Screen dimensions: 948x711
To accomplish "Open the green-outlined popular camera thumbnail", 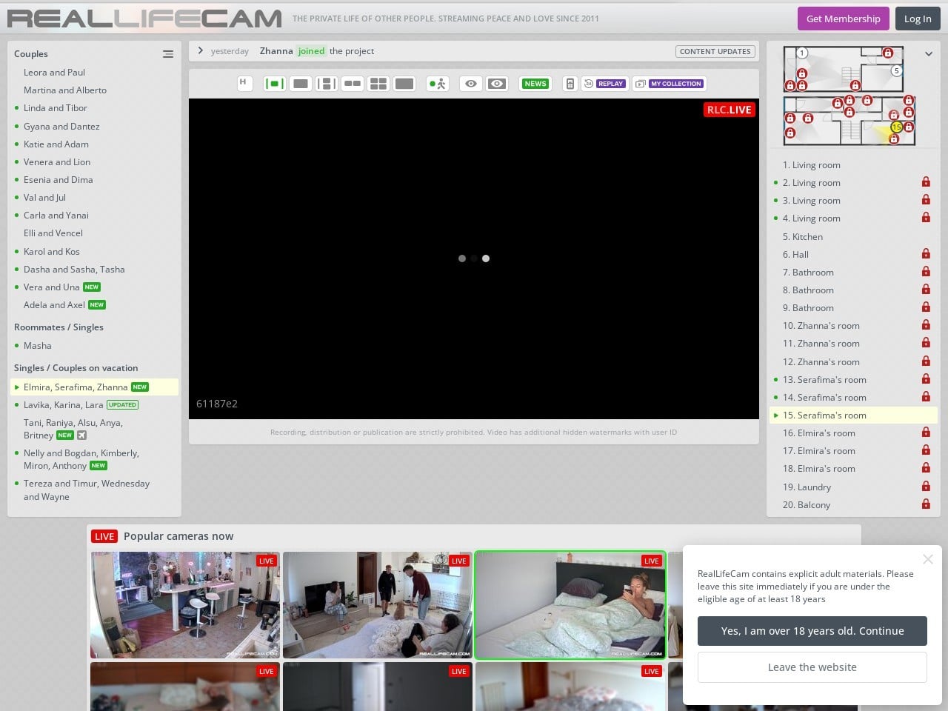I will pos(570,605).
